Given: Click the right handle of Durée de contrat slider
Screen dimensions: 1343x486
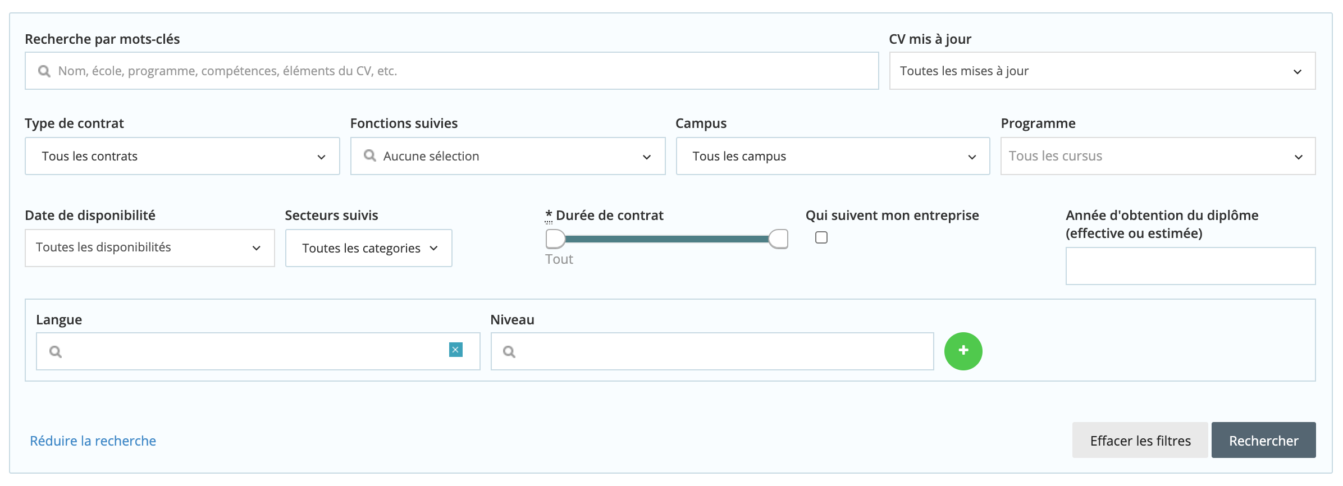Looking at the screenshot, I should pyautogui.click(x=778, y=239).
